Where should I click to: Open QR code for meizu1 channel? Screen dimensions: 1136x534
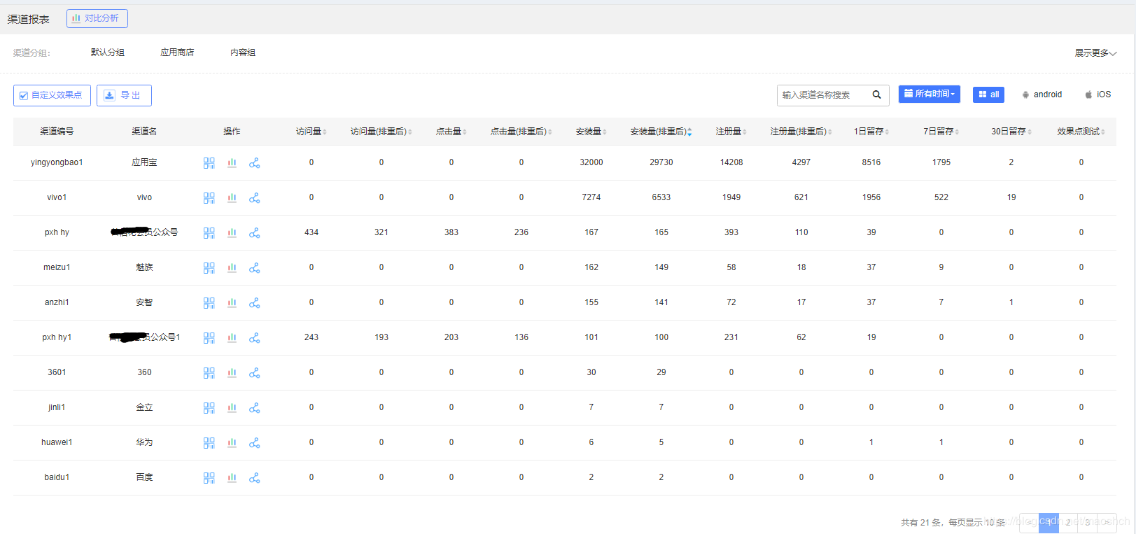pos(209,267)
